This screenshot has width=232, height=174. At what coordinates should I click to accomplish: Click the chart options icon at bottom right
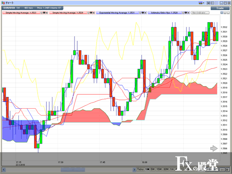click(227, 170)
